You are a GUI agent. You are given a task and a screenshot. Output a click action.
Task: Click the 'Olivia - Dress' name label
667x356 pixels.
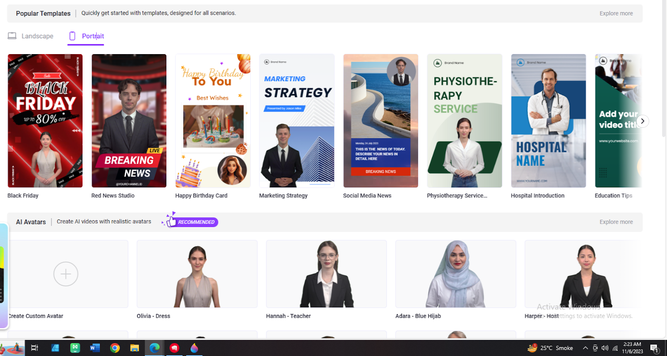tap(153, 316)
